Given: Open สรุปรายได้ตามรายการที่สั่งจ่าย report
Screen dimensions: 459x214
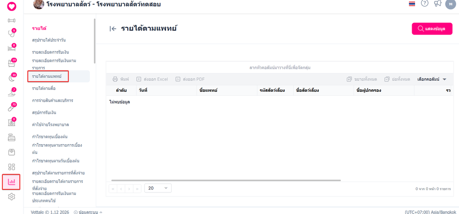Looking at the screenshot, I should tap(58, 173).
